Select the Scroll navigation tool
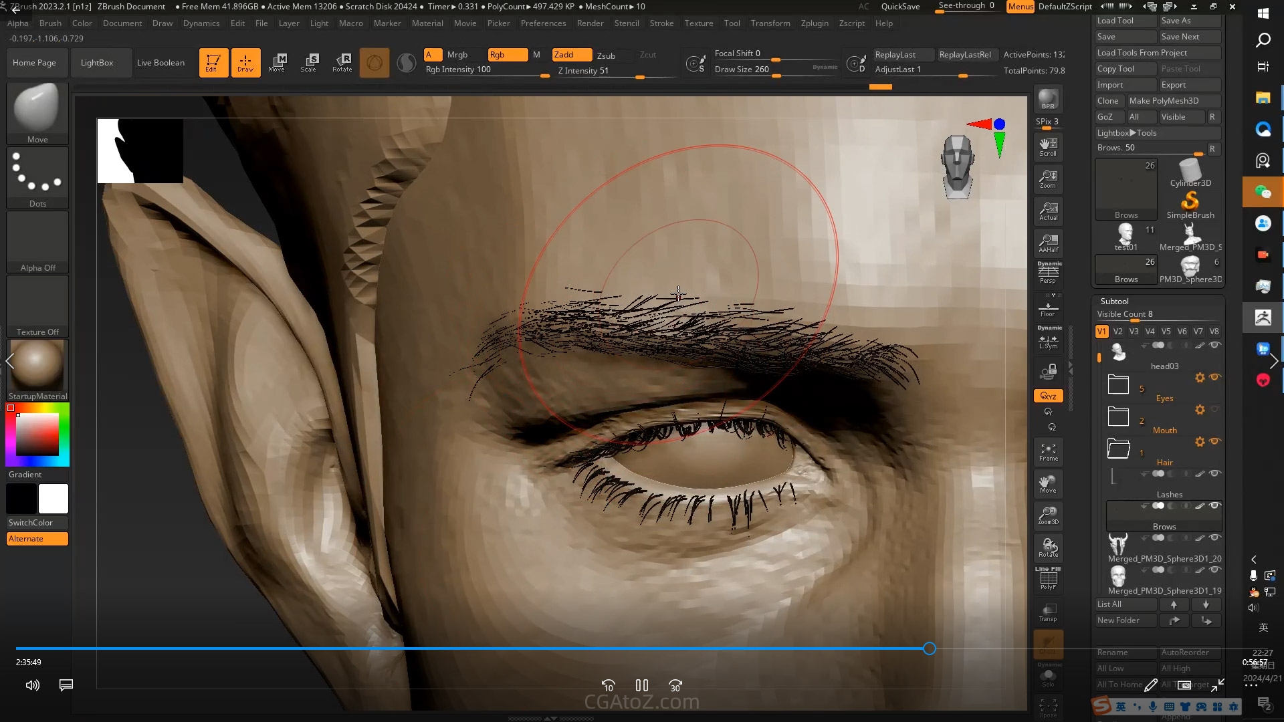 pyautogui.click(x=1048, y=146)
